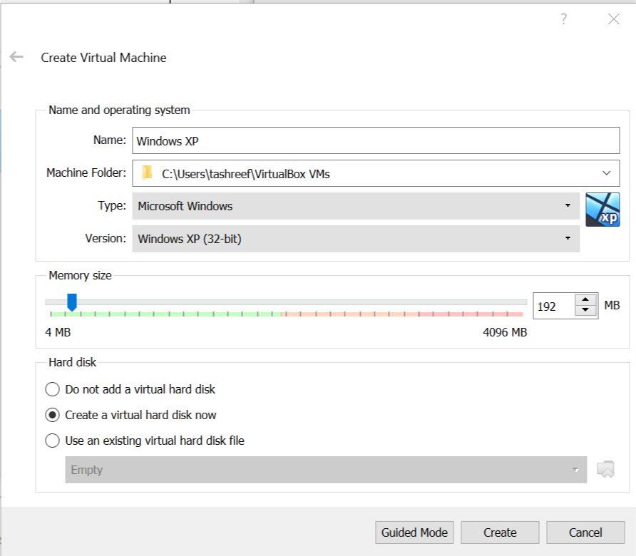
Task: Click the back arrow to previous step
Action: click(16, 57)
